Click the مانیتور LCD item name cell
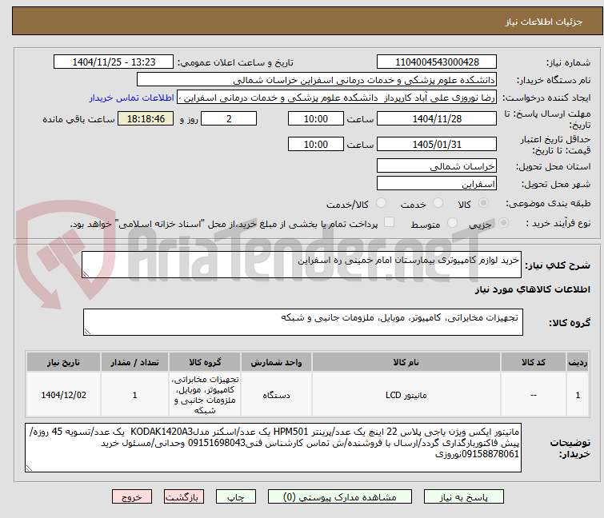 click(x=406, y=395)
